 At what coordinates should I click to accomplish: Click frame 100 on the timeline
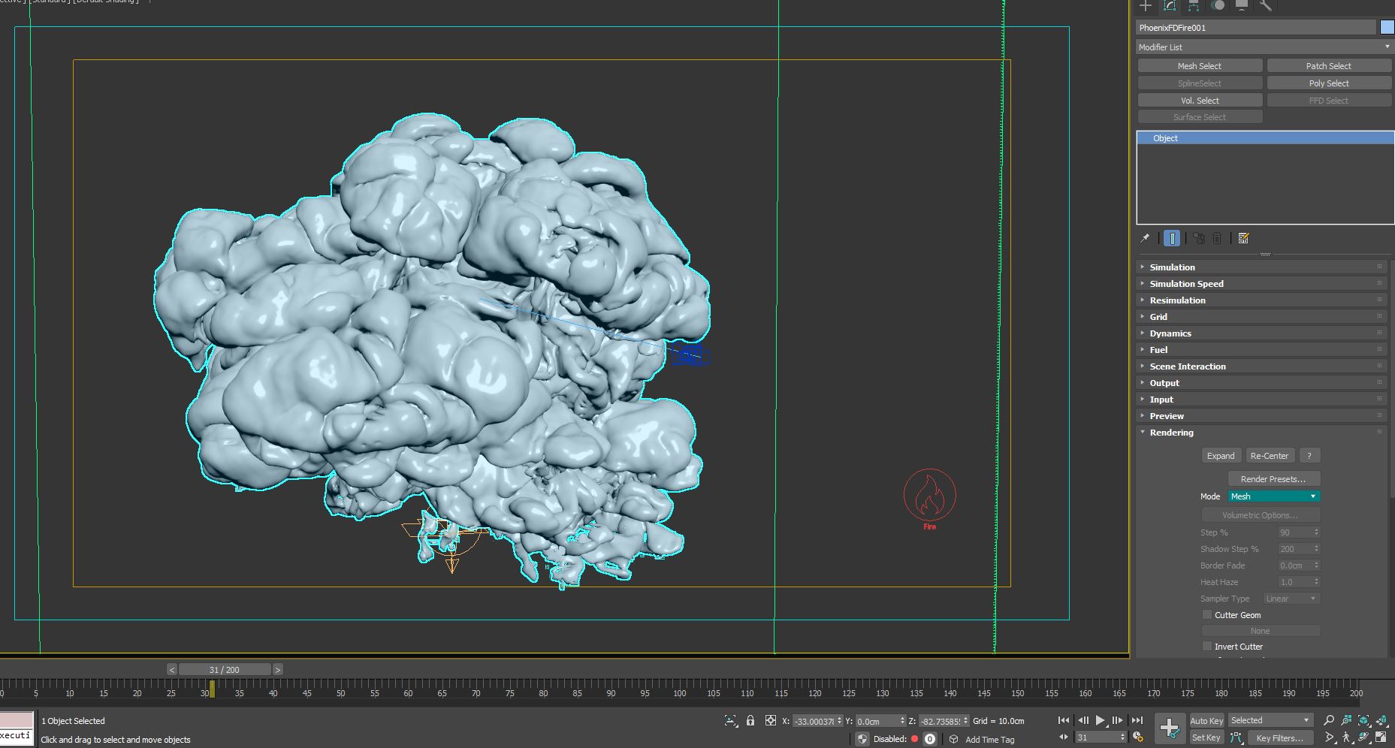click(x=679, y=687)
